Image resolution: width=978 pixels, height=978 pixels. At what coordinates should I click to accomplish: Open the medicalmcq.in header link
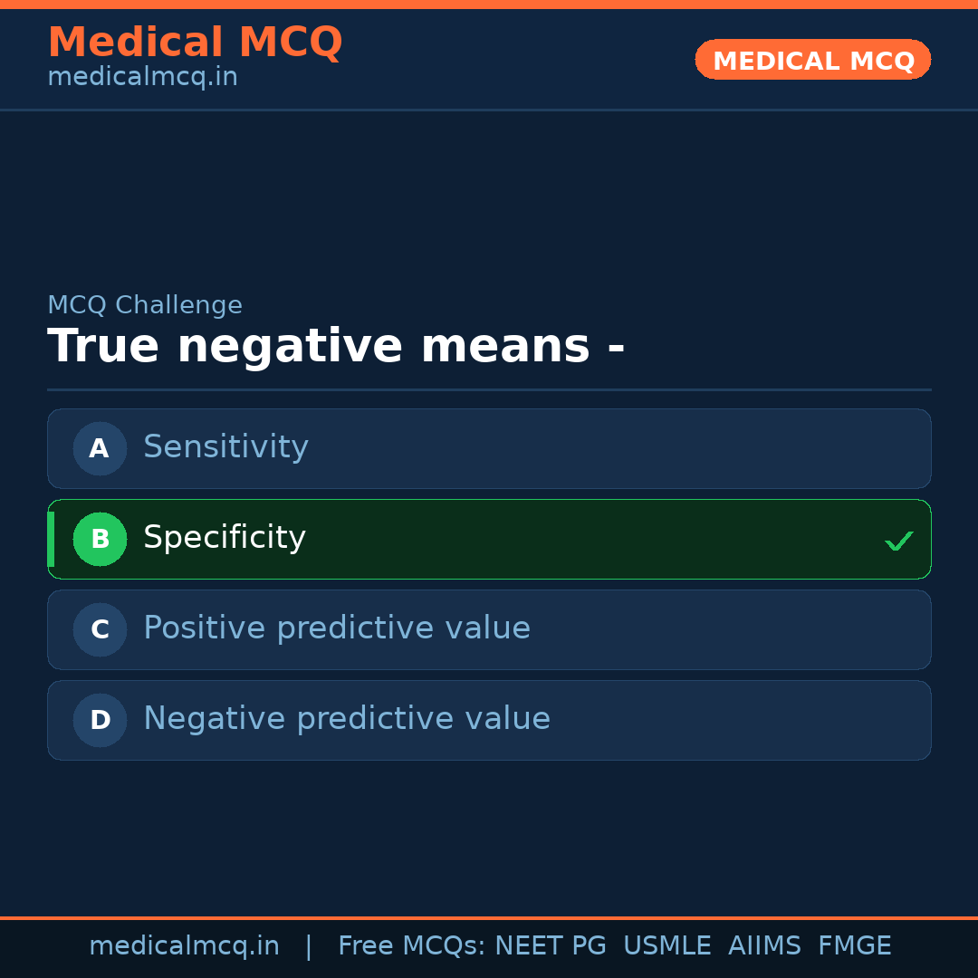(142, 78)
